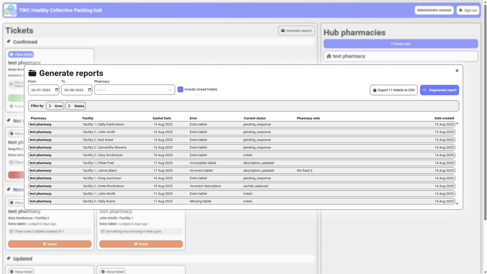Viewport: 487px width, 274px height.
Task: Click the Incomplete tablet error cell
Action: tap(203, 163)
